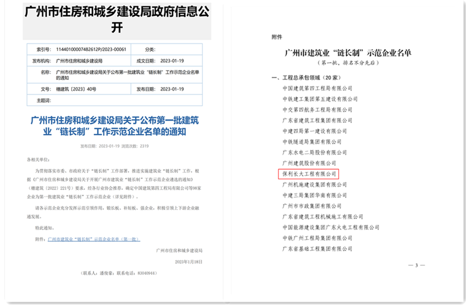Image resolution: width=466 pixels, height=305 pixels.
Task: Click the page number — 3 —
Action: click(x=417, y=265)
